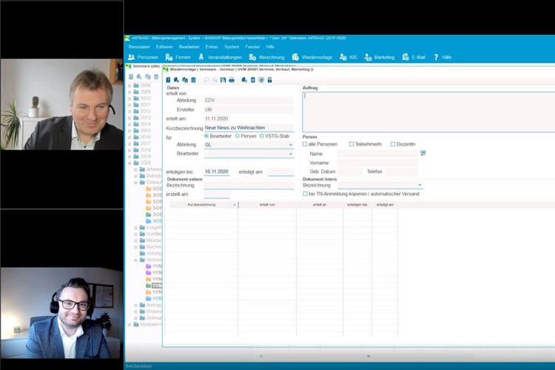The height and width of the screenshot is (370, 555).
Task: Open Abrechnung from the main toolbar
Action: click(266, 57)
